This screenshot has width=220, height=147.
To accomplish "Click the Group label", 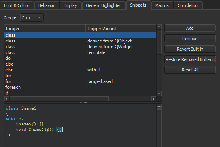I will point(10,18).
